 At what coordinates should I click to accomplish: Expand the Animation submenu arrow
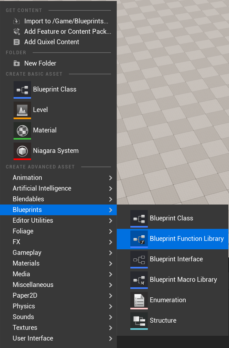click(111, 178)
